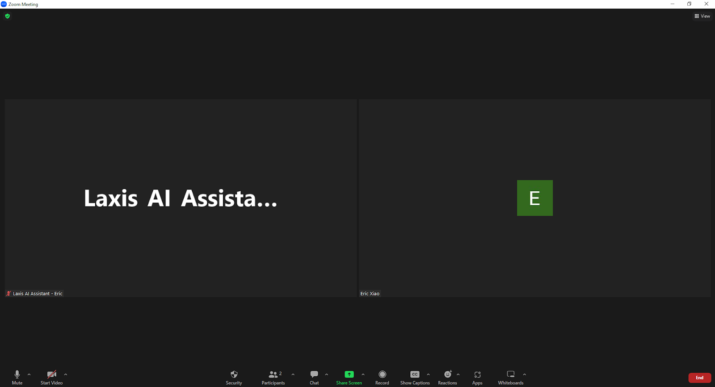Show Captions via the CC icon

click(x=415, y=377)
